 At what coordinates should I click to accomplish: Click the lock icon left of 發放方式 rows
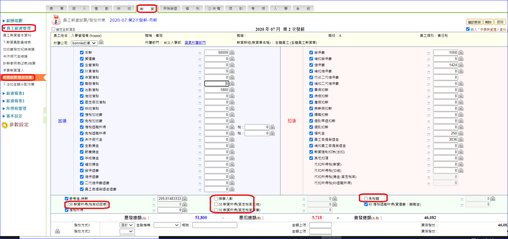(57, 231)
